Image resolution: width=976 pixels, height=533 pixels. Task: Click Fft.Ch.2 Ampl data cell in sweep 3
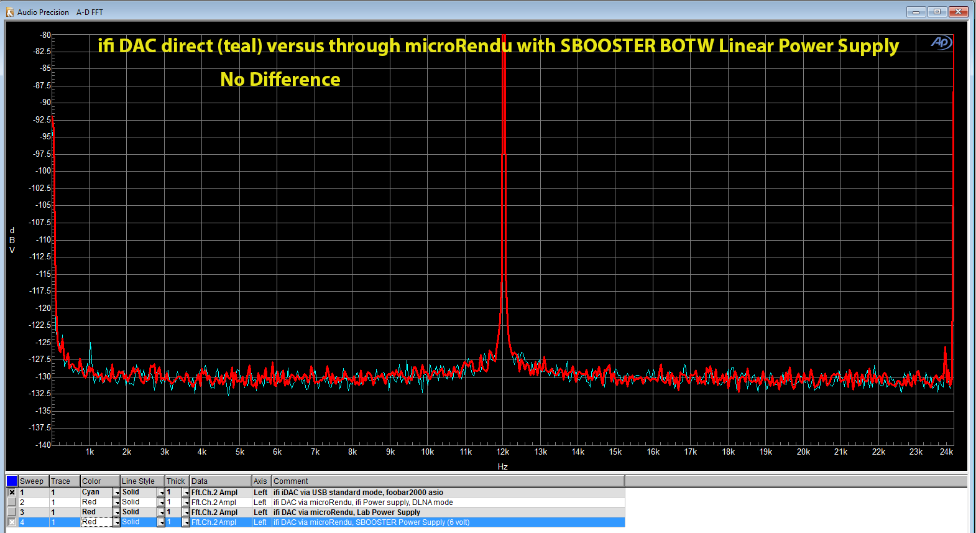coord(221,512)
